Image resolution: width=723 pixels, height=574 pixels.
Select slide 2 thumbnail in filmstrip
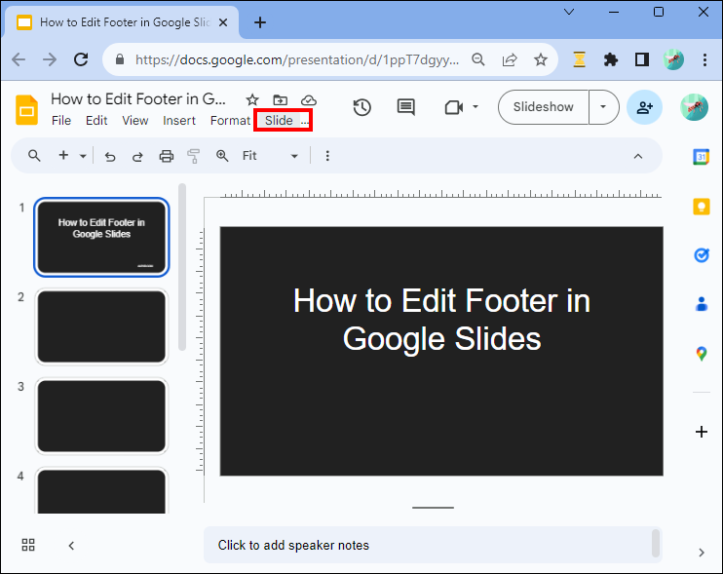[102, 326]
